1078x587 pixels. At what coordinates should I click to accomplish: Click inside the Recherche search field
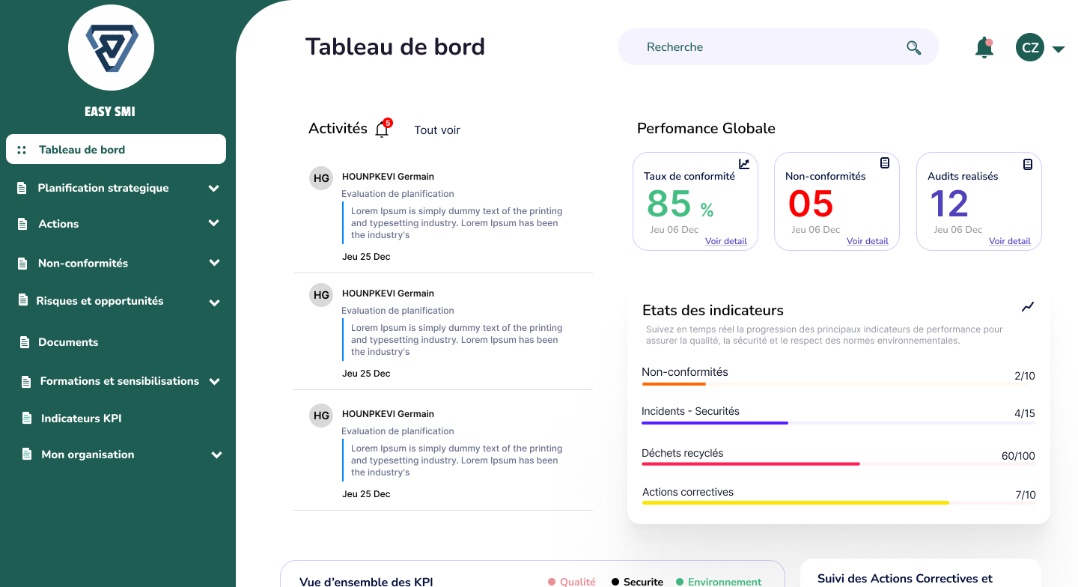[x=749, y=46]
